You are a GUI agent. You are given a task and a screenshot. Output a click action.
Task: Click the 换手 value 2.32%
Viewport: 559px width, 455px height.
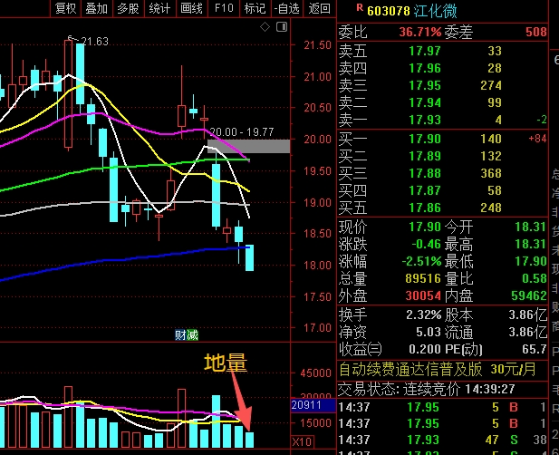pyautogui.click(x=423, y=315)
